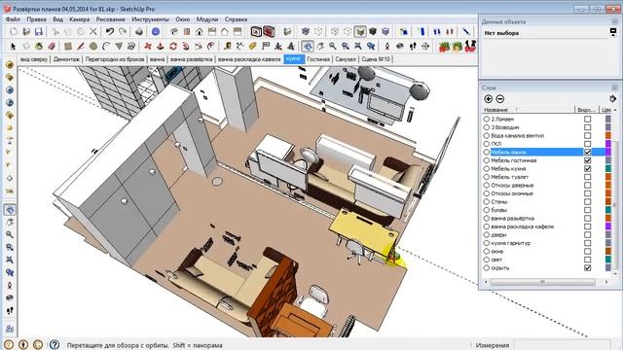
Task: Click the Undo arrow icon
Action: coord(110,32)
